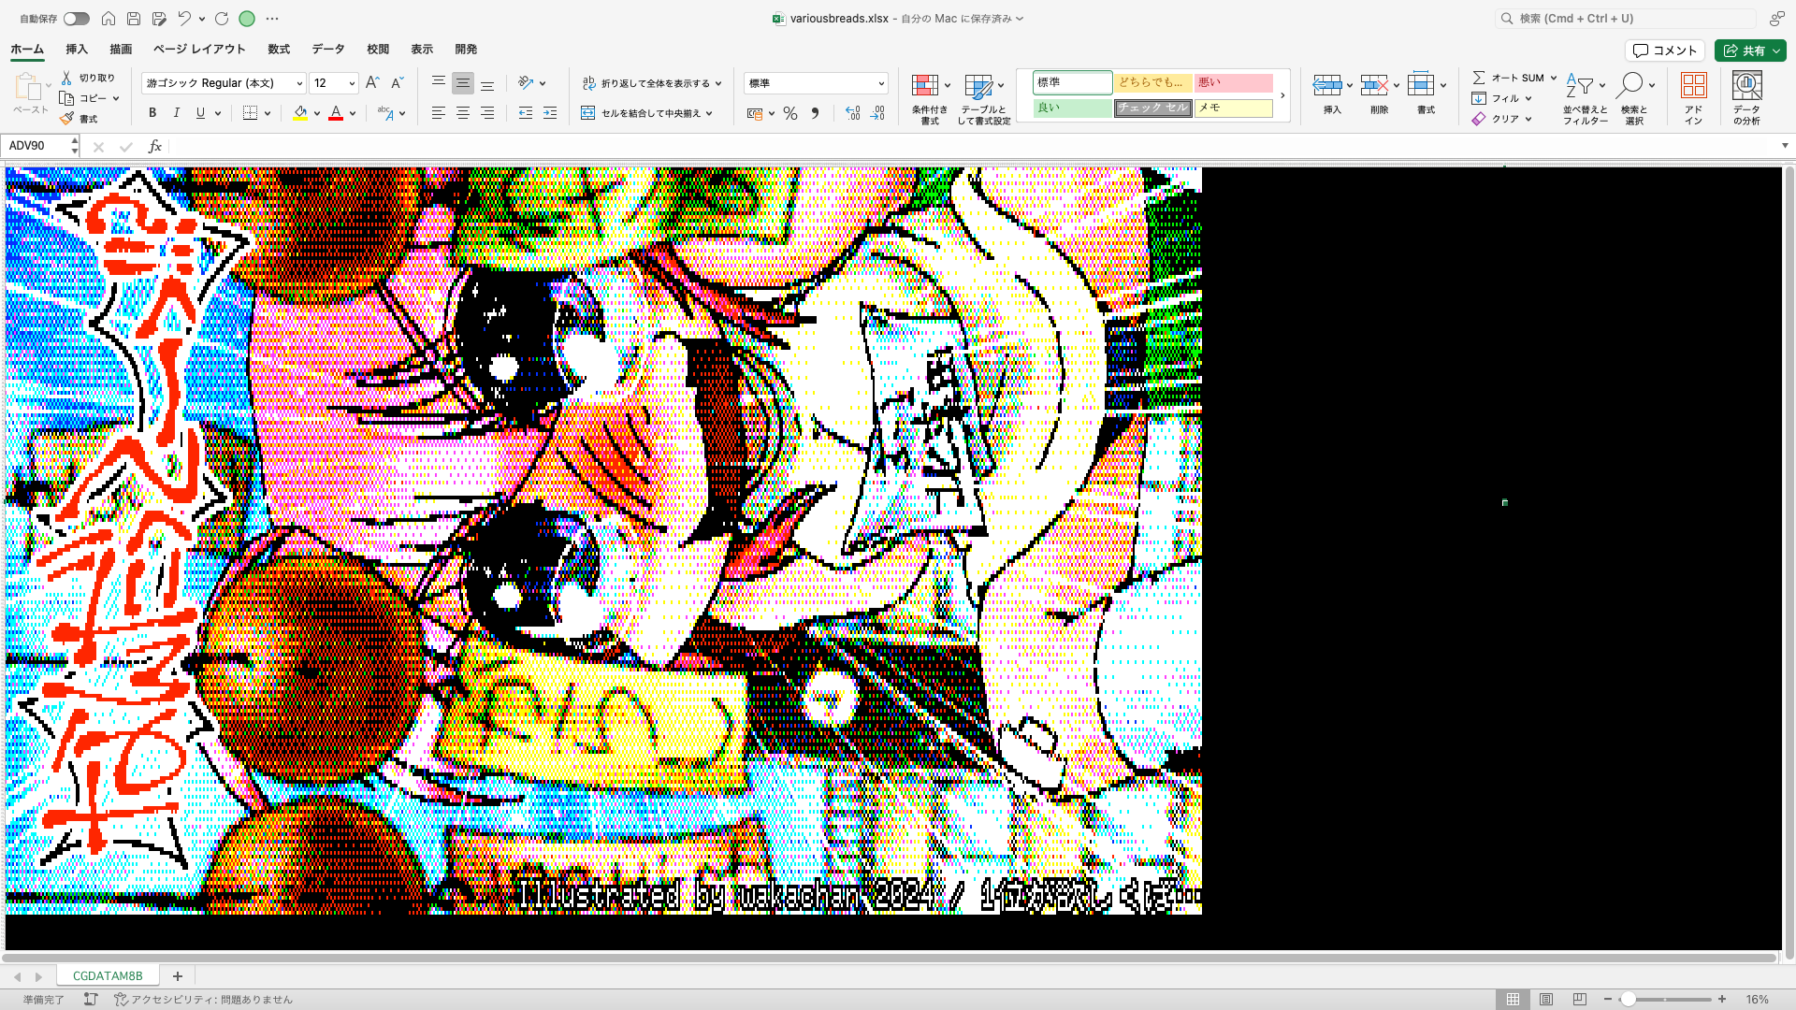
Task: Open the ページ レイアウト tab
Action: pyautogui.click(x=199, y=50)
